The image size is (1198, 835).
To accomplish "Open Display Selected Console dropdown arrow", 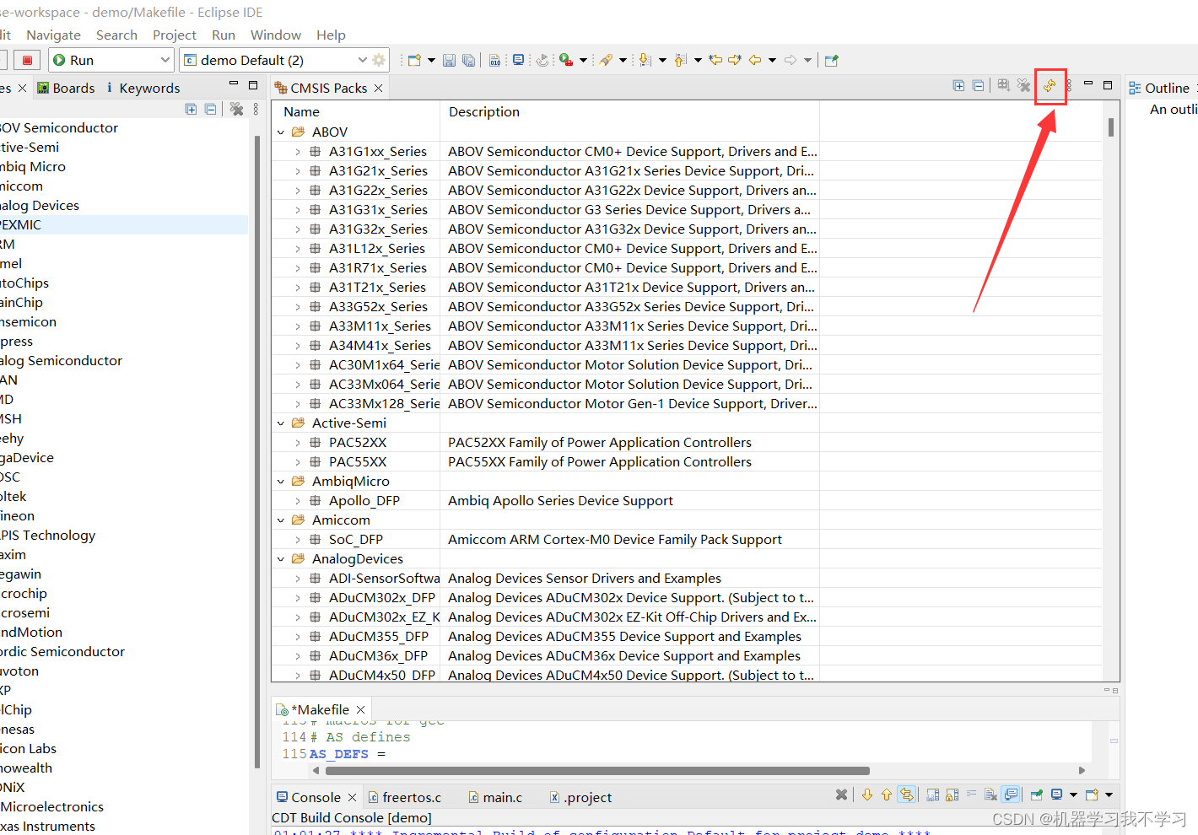I will [1073, 795].
